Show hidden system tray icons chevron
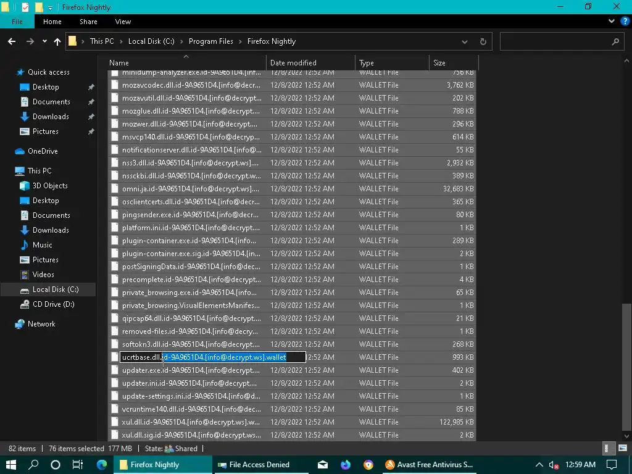Viewport: 632px width, 474px height. click(539, 465)
